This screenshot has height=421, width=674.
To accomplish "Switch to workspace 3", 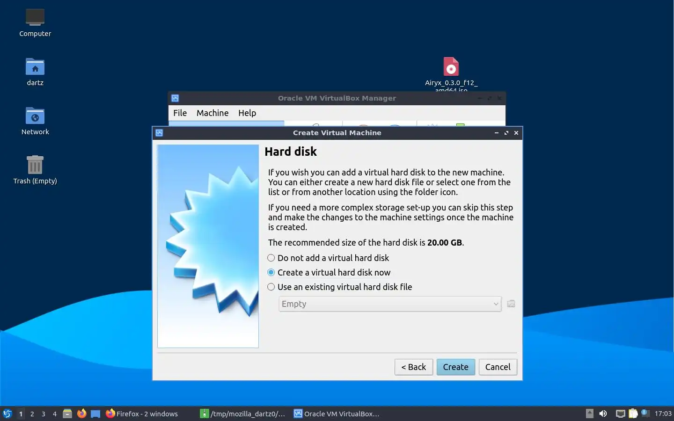I will 43,414.
